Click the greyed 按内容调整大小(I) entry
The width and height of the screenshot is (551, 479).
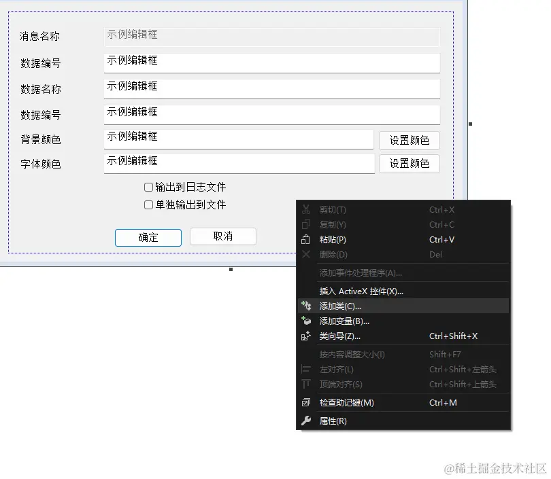[x=403, y=355]
